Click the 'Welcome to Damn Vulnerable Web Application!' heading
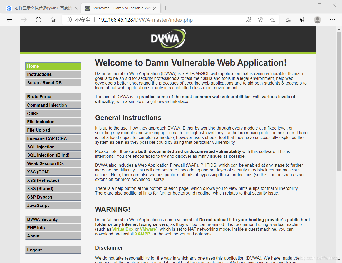The width and height of the screenshot is (342, 263). (191, 63)
